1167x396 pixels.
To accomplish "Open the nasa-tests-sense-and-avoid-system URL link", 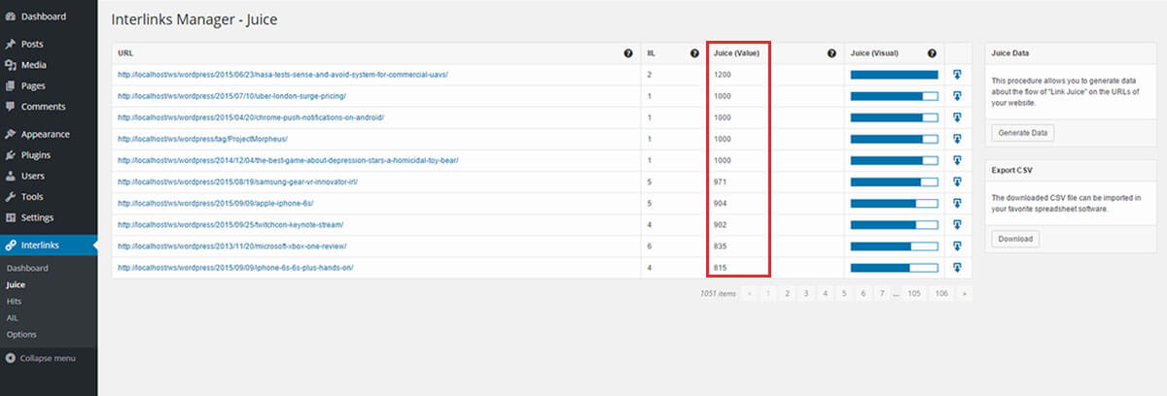I will [x=283, y=75].
